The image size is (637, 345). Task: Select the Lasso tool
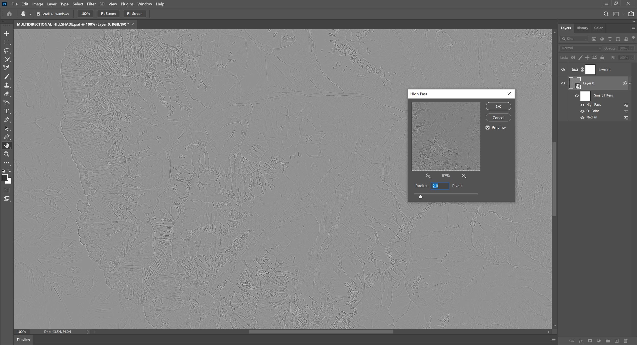tap(7, 51)
